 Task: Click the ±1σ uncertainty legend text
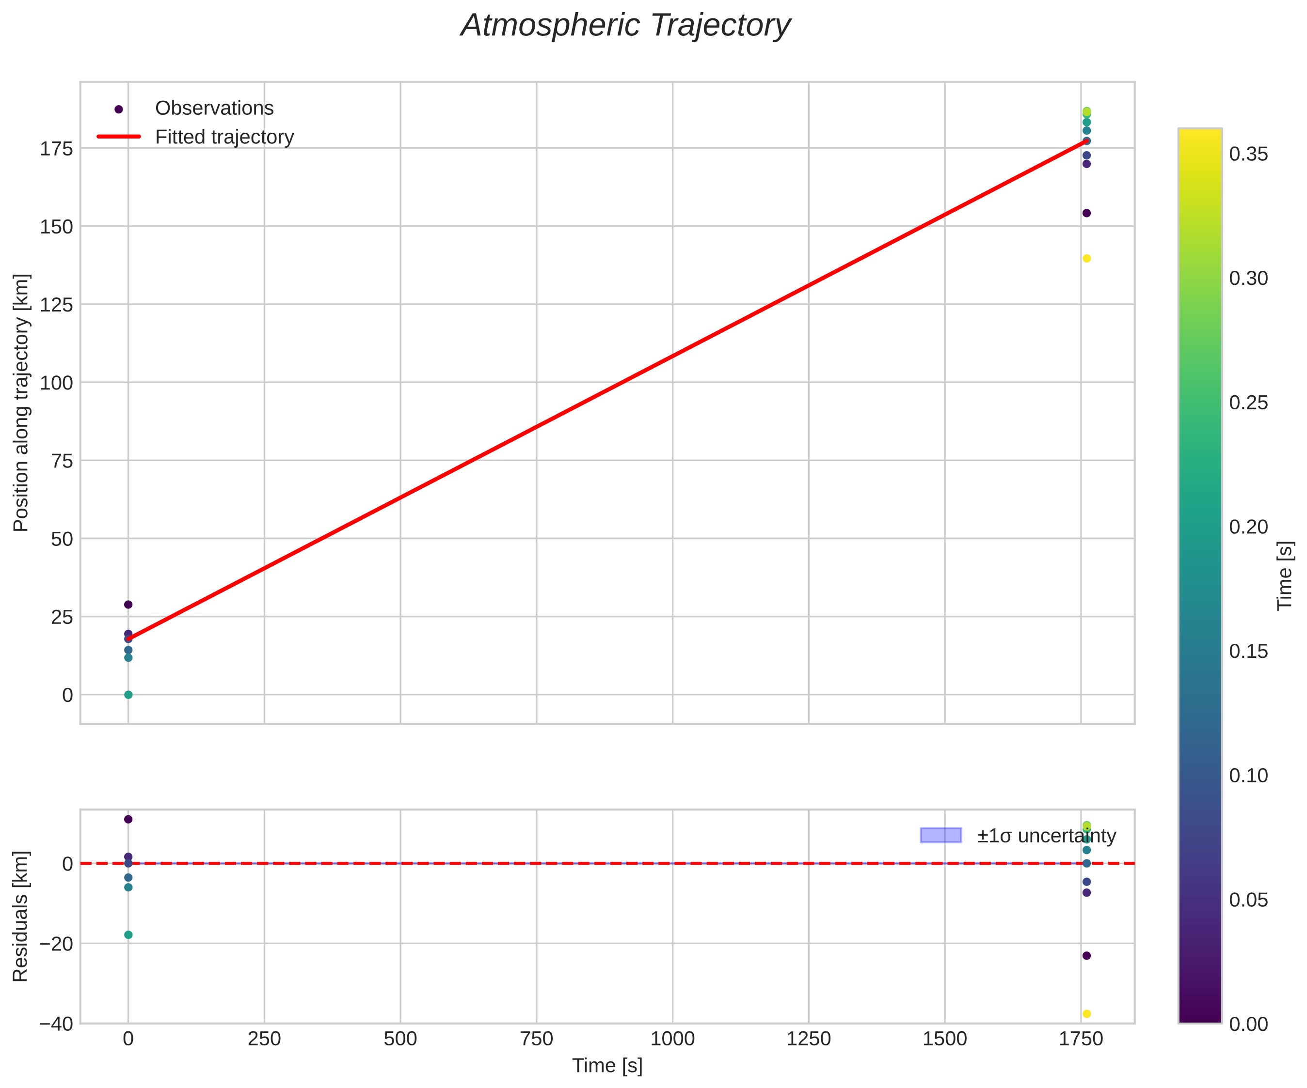pos(1046,836)
